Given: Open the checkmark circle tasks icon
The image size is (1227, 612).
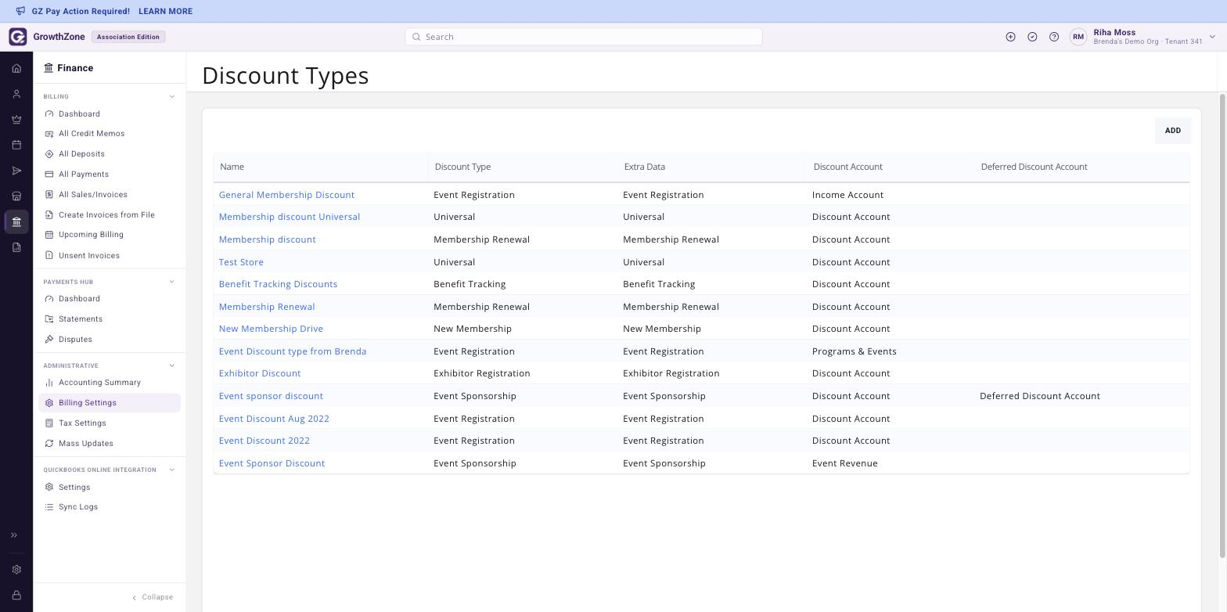Looking at the screenshot, I should [x=1032, y=37].
